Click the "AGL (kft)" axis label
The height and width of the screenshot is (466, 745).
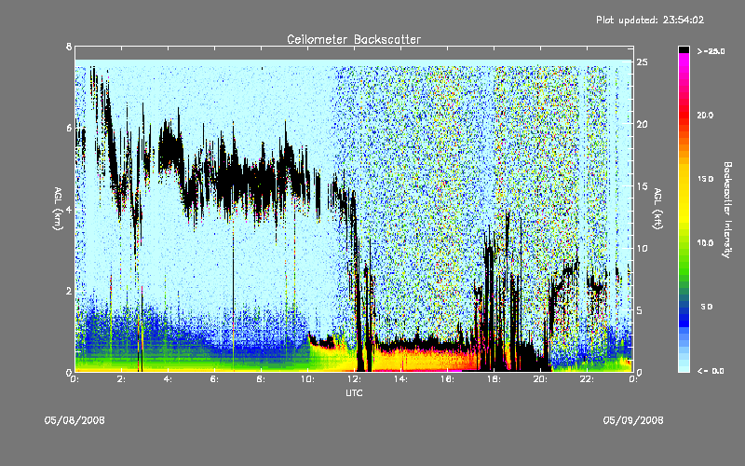coord(657,209)
